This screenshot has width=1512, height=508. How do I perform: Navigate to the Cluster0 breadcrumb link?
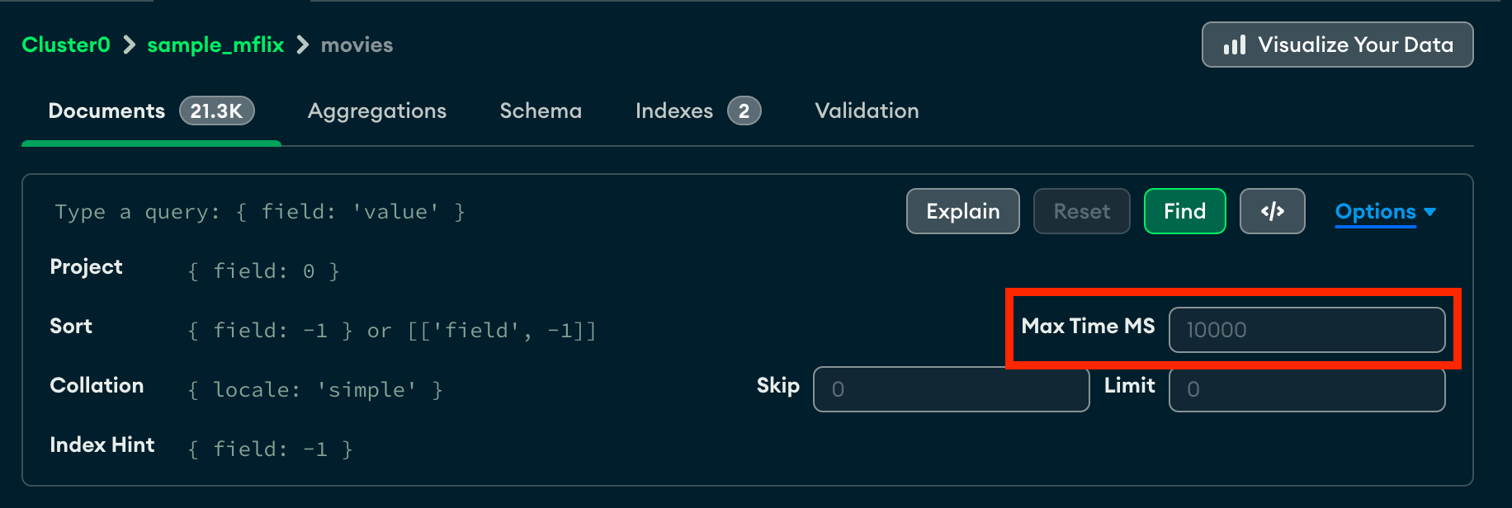(65, 45)
